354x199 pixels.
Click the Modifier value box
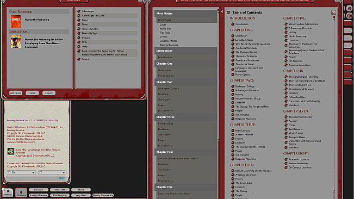coord(8,192)
